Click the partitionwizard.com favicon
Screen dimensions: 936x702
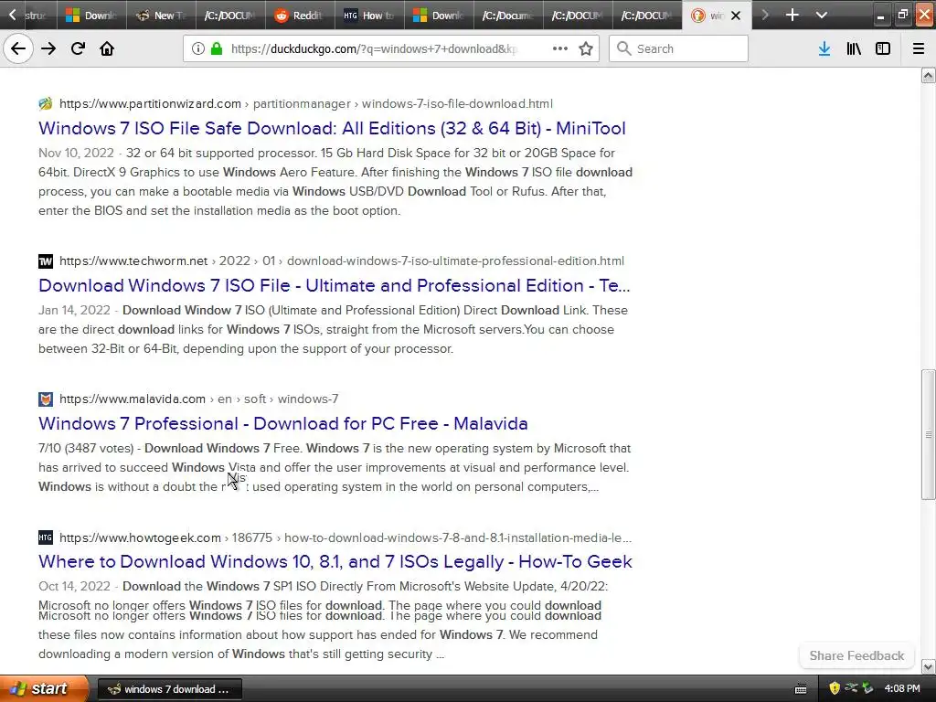click(x=46, y=104)
